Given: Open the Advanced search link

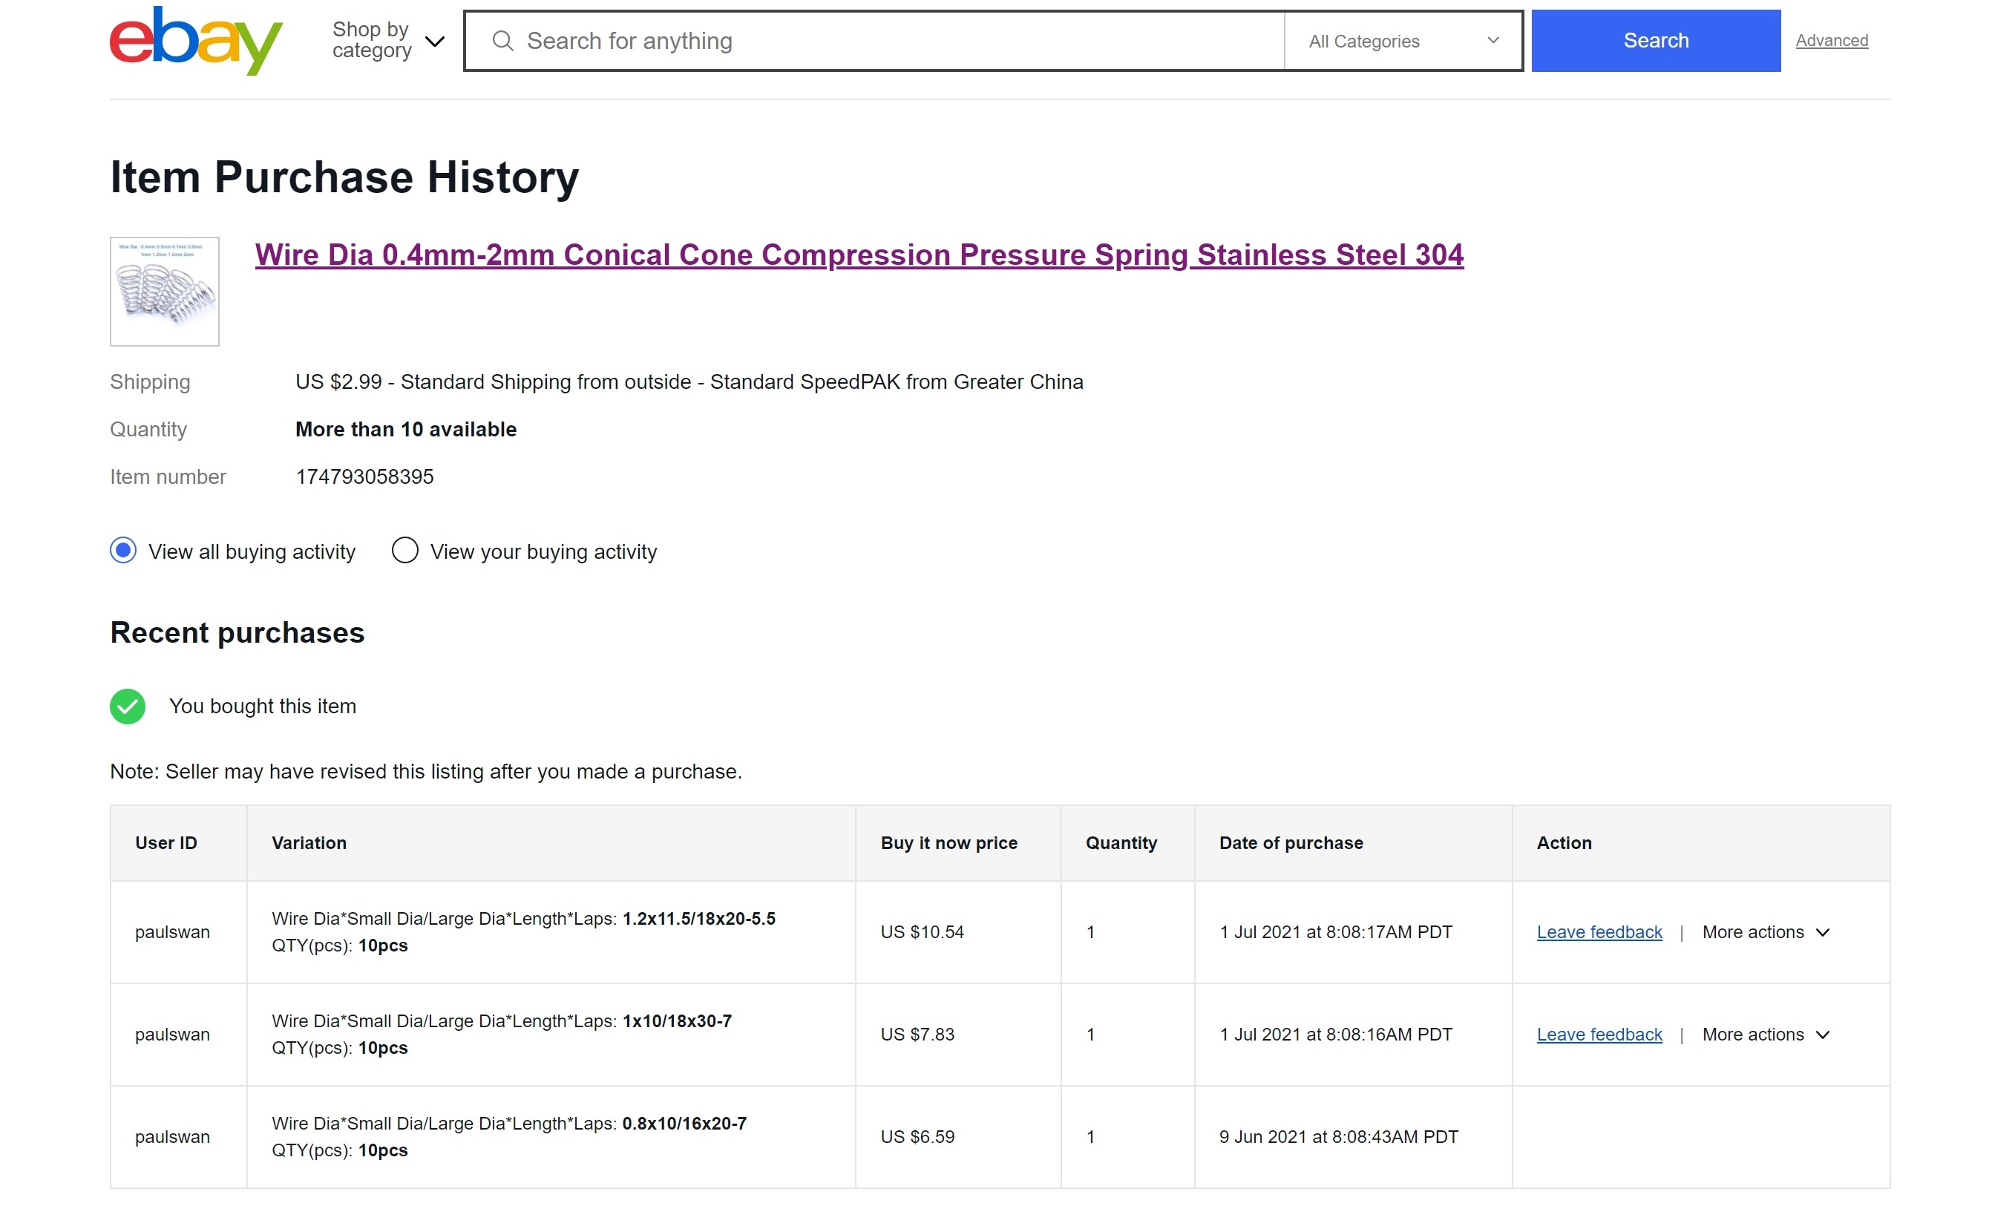Looking at the screenshot, I should pos(1831,41).
